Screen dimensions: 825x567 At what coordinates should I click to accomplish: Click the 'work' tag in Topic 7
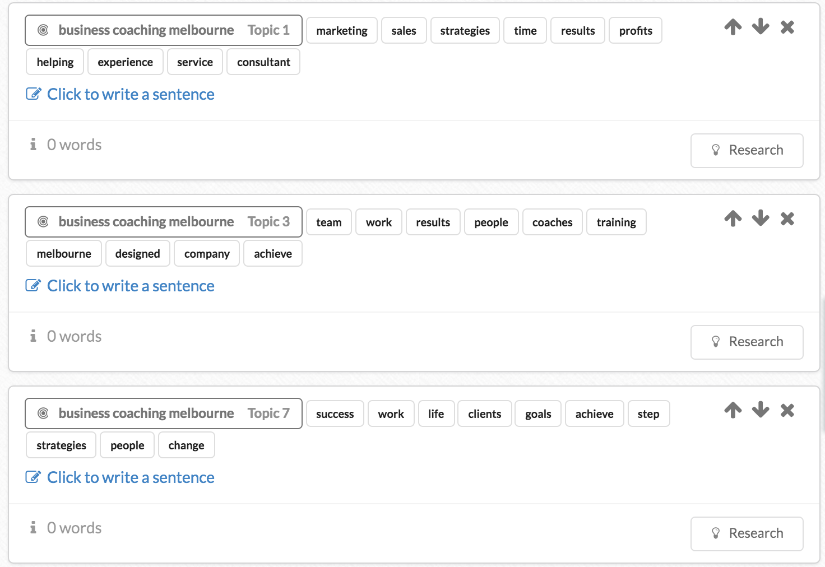click(x=391, y=413)
